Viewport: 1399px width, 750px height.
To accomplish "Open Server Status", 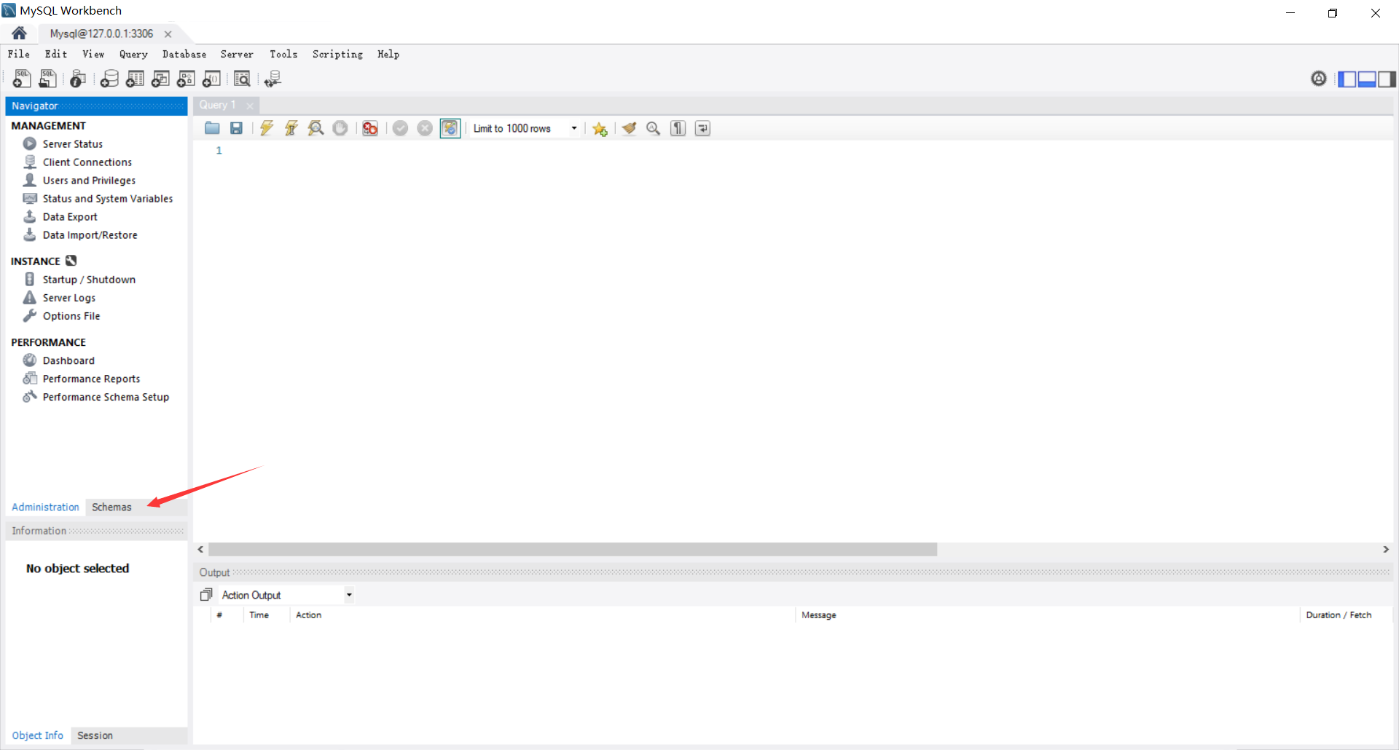I will [73, 143].
